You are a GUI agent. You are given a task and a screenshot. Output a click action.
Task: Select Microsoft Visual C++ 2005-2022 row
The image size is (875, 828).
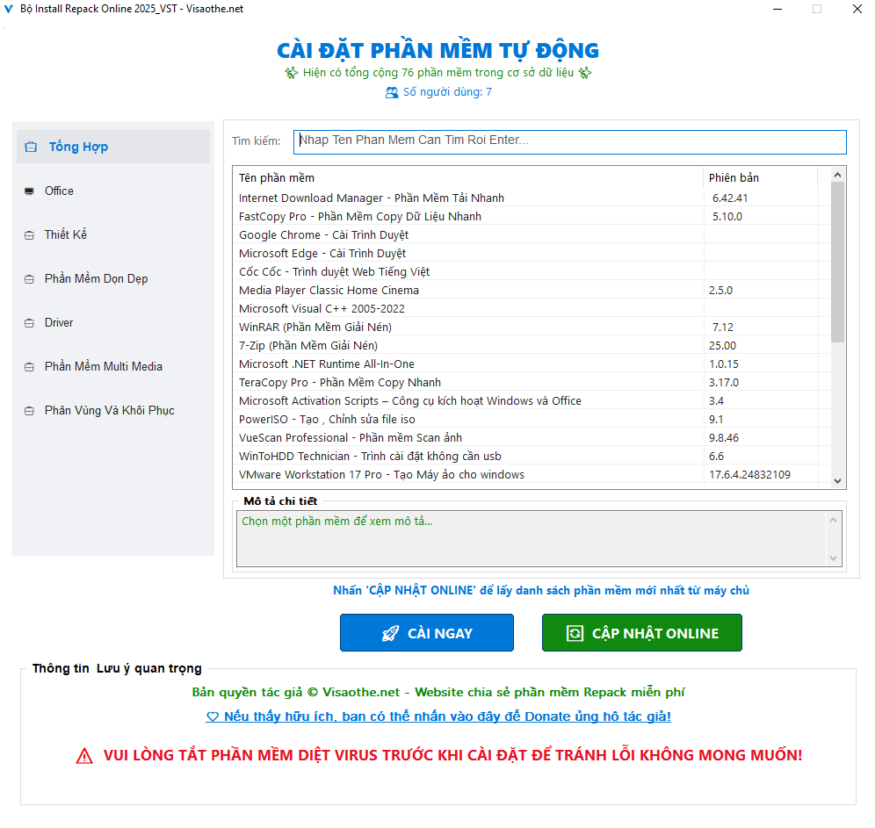532,308
